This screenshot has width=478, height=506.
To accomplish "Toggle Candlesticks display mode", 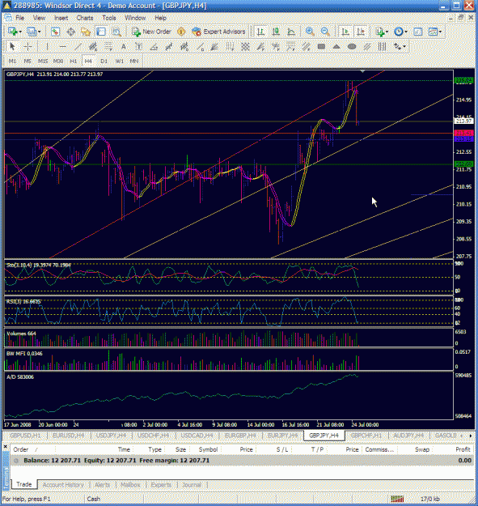I will [276, 32].
